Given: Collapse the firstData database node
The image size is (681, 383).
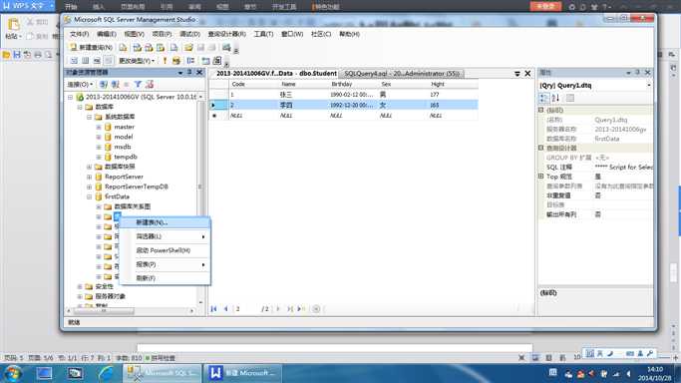Looking at the screenshot, I should 89,196.
